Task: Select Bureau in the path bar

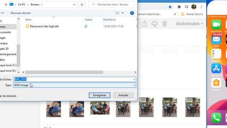Action: tap(35, 5)
